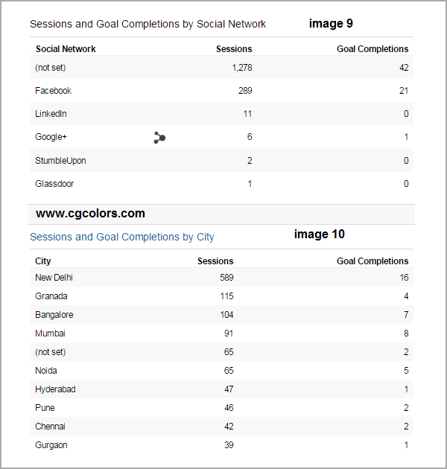Sort by Social Network column header
The height and width of the screenshot is (469, 447).
[x=66, y=48]
